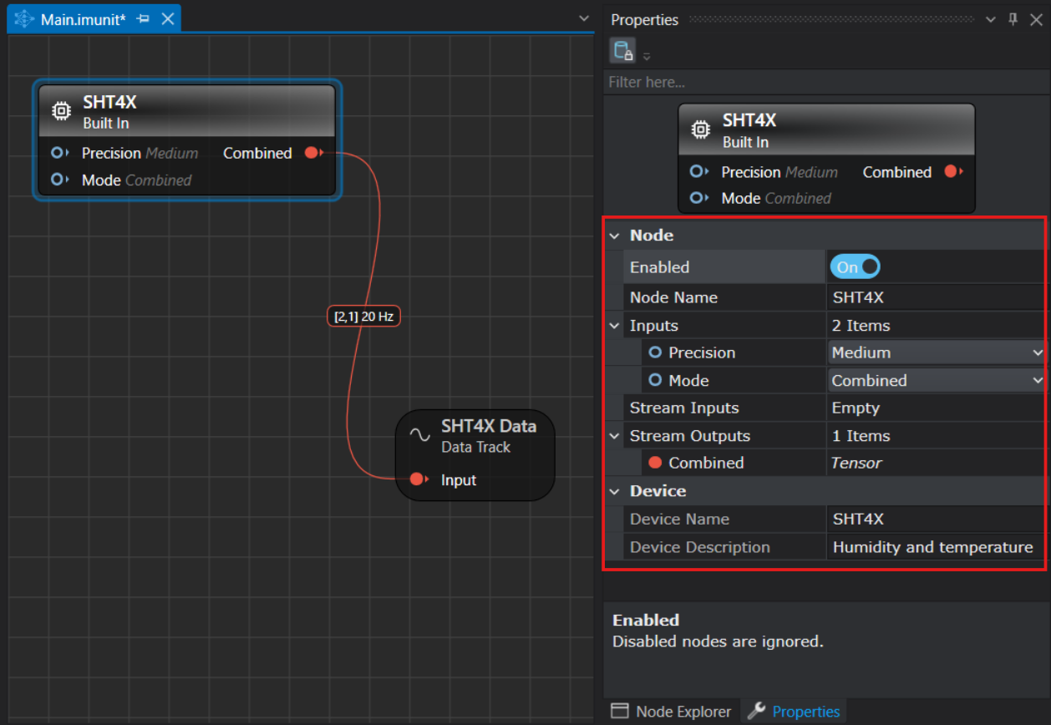Click the red Input port of SHT4X Data
1051x725 pixels.
(417, 479)
